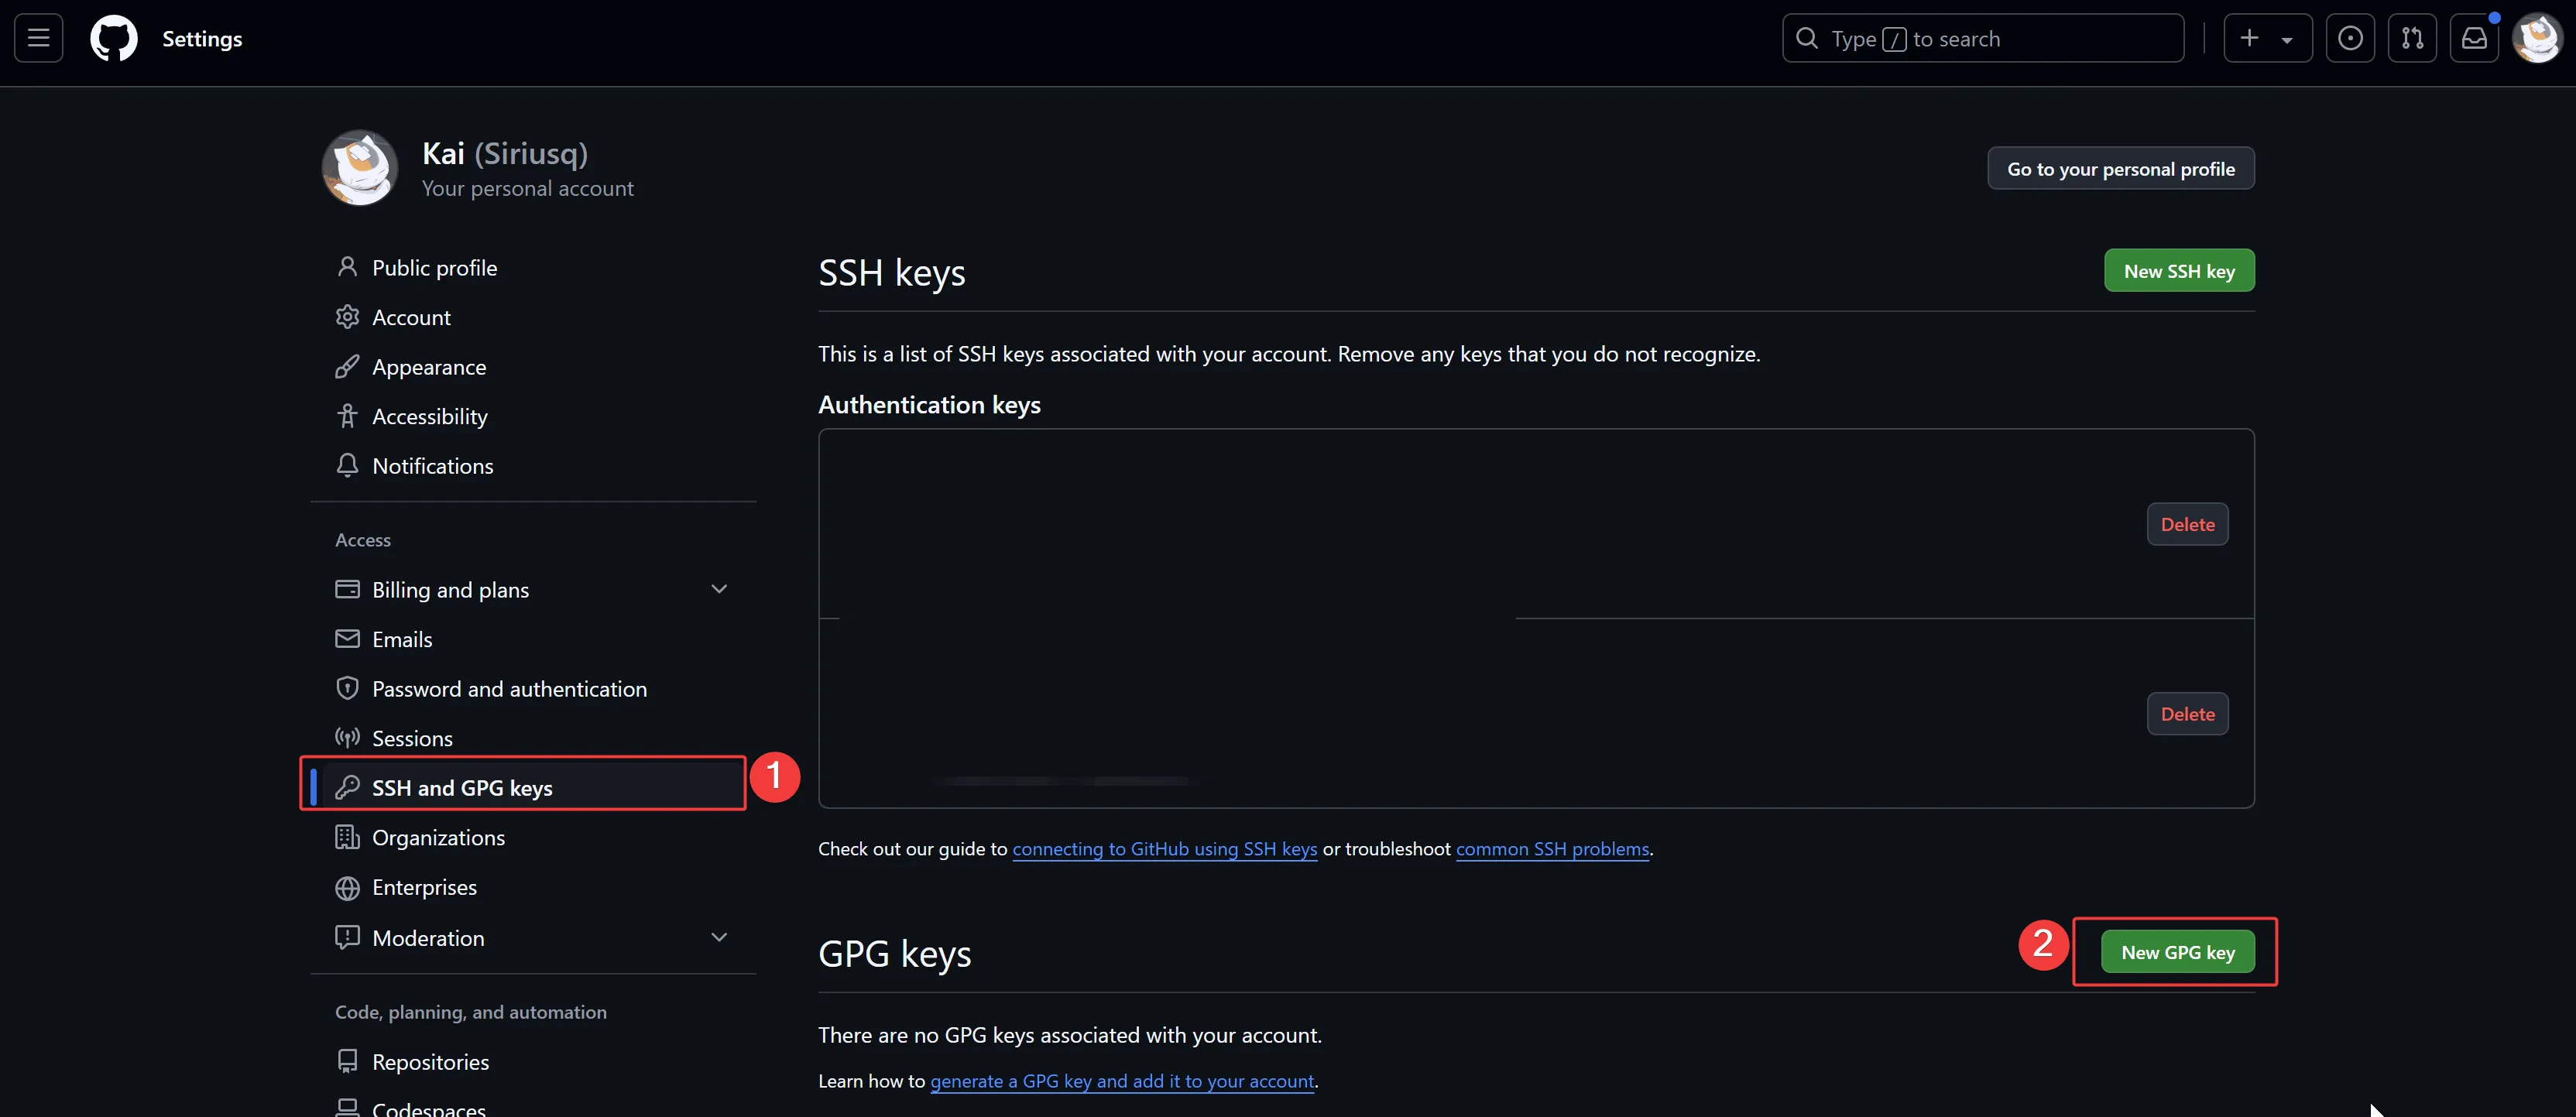Screen dimensions: 2576x1117
Task: Open the issues icon in header
Action: pos(2350,38)
